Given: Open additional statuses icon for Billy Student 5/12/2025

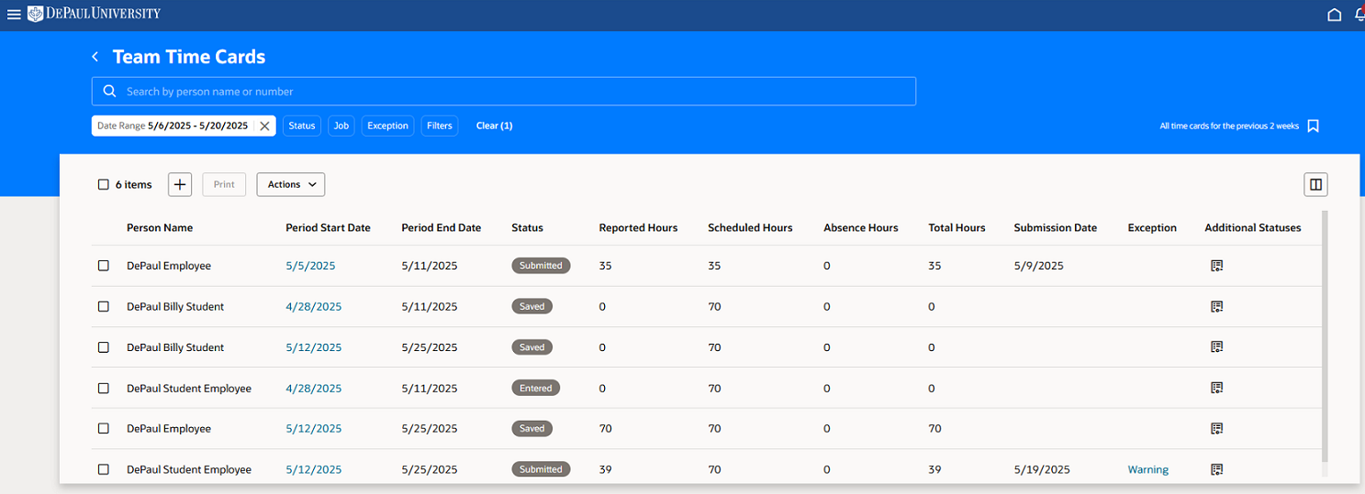Looking at the screenshot, I should 1216,347.
